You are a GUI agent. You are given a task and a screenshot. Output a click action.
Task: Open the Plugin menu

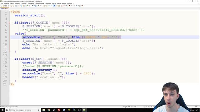pos(64,3)
